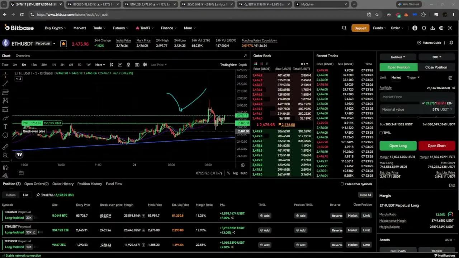Open the 30X leverage dropdown
The image size is (459, 258).
pos(436,57)
